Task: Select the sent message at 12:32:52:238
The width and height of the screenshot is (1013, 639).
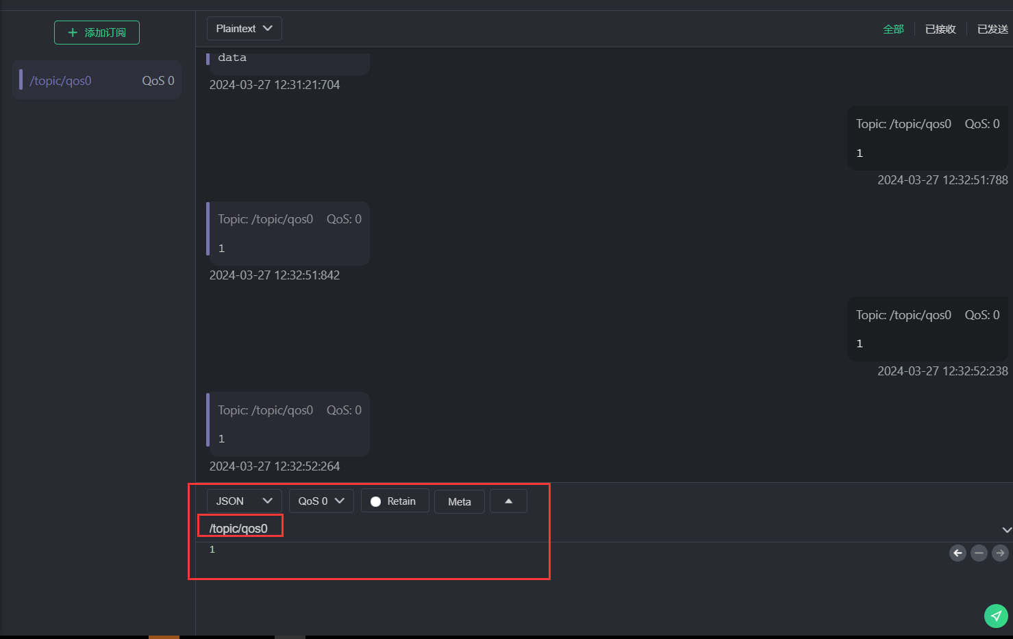Action: [x=927, y=329]
